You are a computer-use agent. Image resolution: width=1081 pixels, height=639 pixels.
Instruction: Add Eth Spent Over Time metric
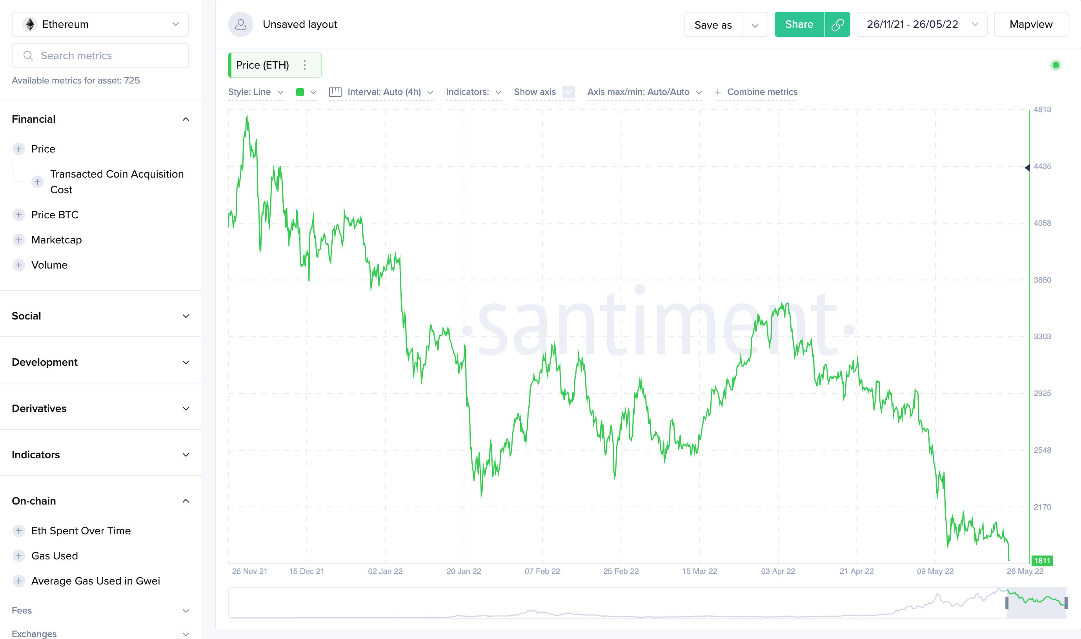18,531
